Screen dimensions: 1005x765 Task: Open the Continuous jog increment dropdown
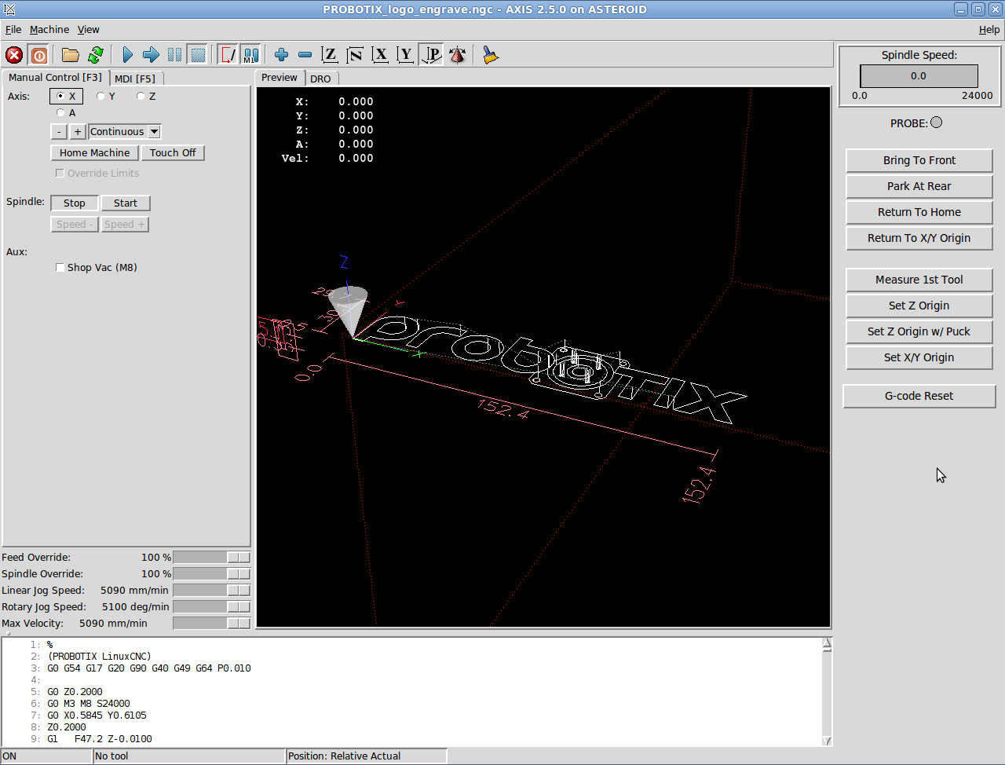tap(154, 132)
